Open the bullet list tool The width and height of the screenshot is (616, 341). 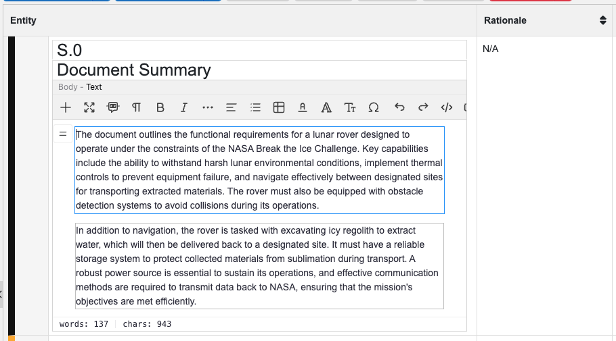click(x=255, y=107)
